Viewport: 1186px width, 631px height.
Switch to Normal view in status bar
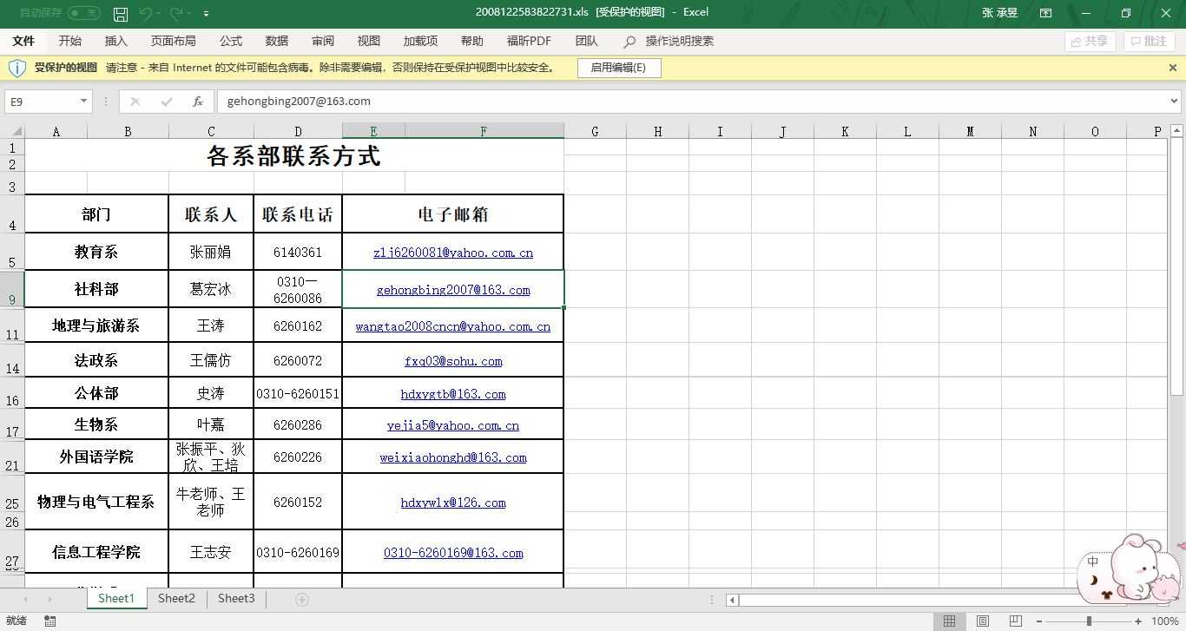(950, 621)
